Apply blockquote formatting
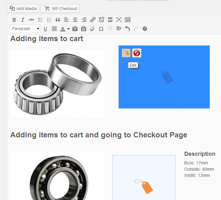The image size is (221, 200). [x=58, y=20]
